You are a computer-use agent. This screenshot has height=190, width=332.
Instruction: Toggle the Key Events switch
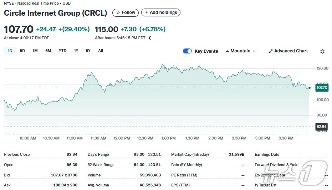[x=187, y=51]
